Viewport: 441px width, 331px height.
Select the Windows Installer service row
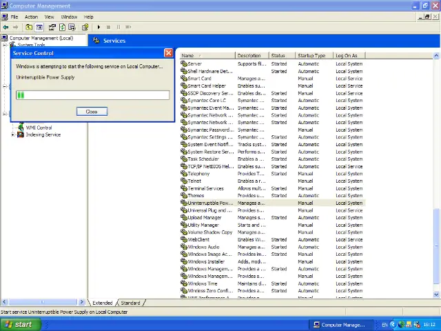(273, 261)
